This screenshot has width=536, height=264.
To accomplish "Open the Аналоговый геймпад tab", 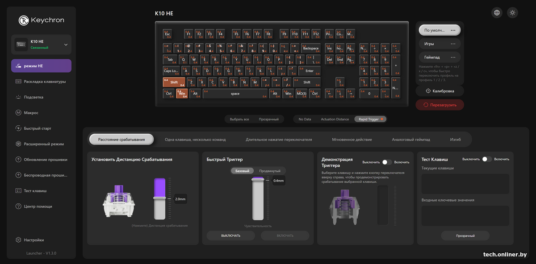I will tap(411, 140).
